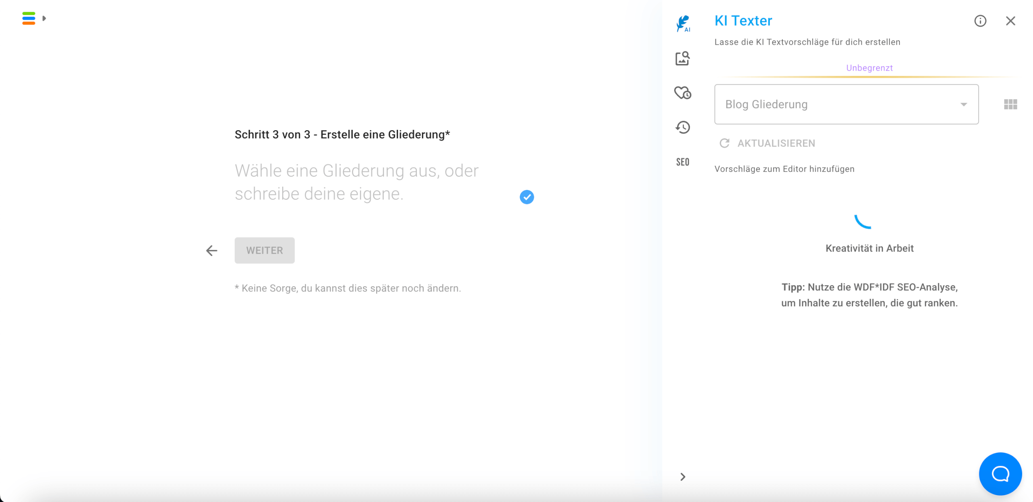Open the SEO analysis panel
The image size is (1033, 502).
tap(683, 162)
